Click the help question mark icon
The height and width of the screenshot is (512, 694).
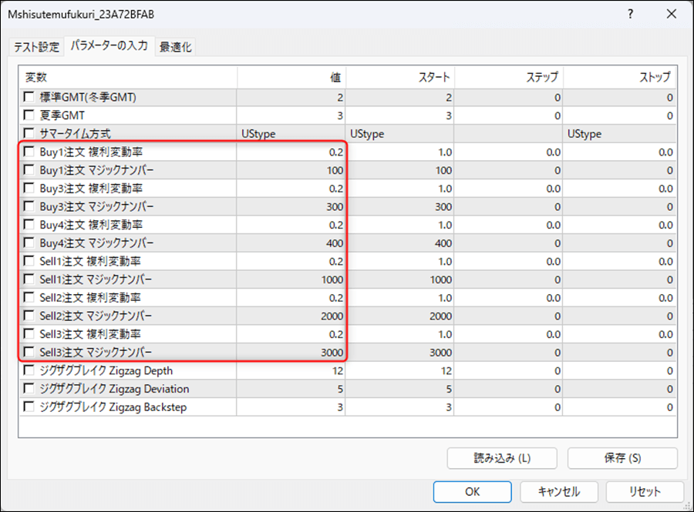(631, 15)
